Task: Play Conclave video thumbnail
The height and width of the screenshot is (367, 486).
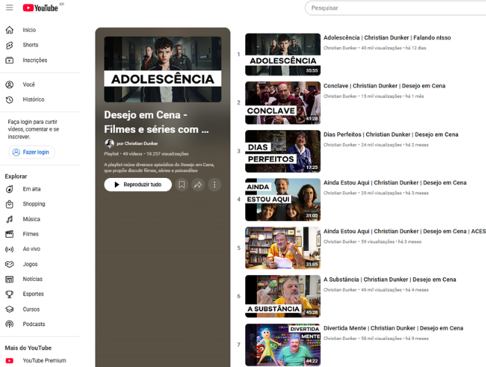Action: coord(283,103)
